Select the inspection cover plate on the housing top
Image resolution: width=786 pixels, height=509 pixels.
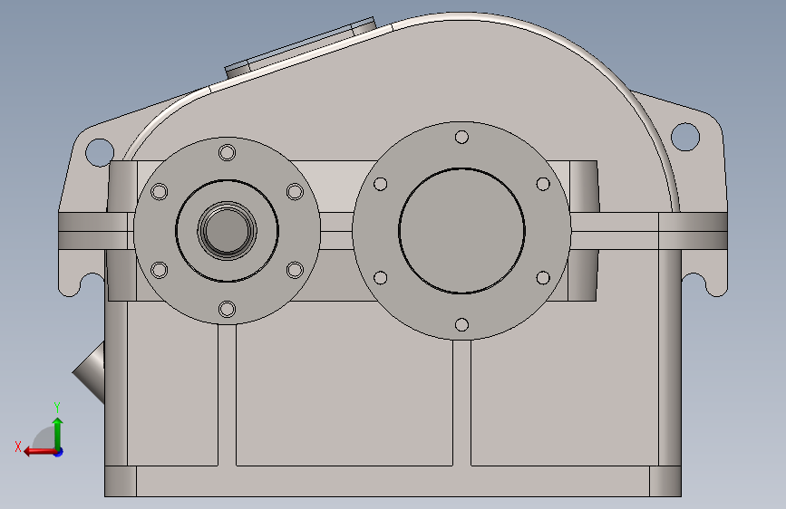click(x=301, y=47)
